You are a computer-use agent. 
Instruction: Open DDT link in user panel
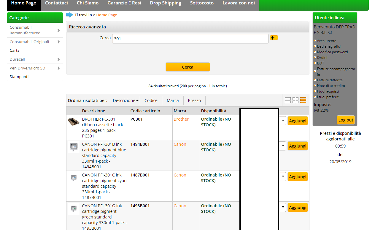[x=320, y=63]
